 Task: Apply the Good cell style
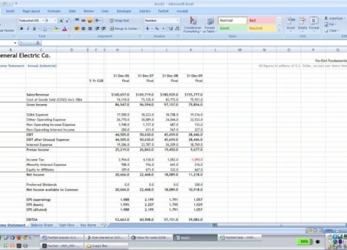click(232, 28)
